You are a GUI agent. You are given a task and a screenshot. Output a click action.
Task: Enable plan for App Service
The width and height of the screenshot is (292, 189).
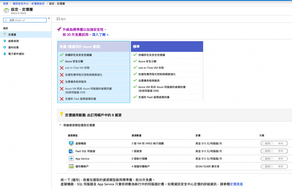coord(267,159)
